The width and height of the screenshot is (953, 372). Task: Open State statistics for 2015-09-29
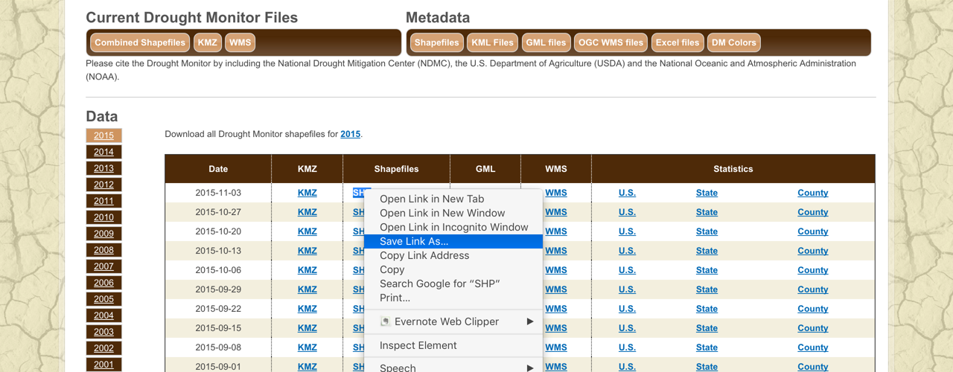click(707, 289)
